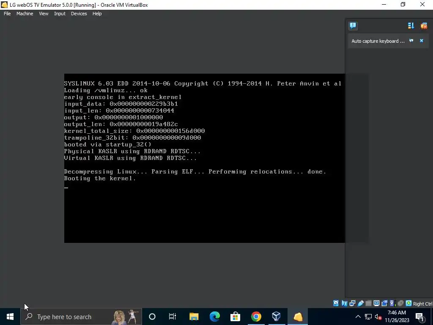Click the display status bar icon
433x325 pixels.
(x=376, y=303)
